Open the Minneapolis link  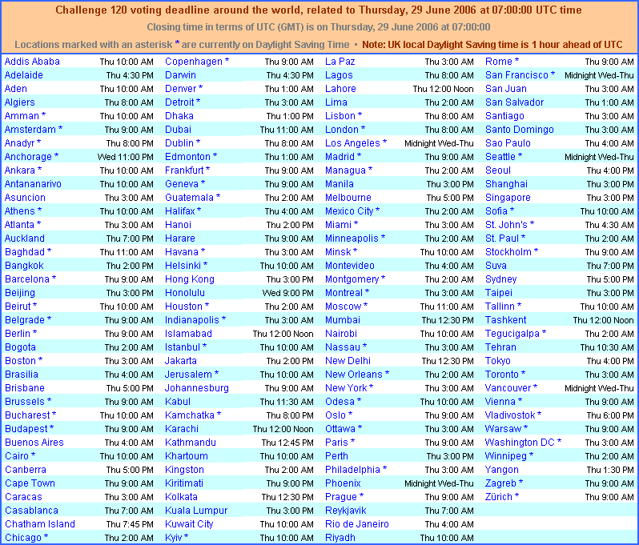pyautogui.click(x=352, y=238)
